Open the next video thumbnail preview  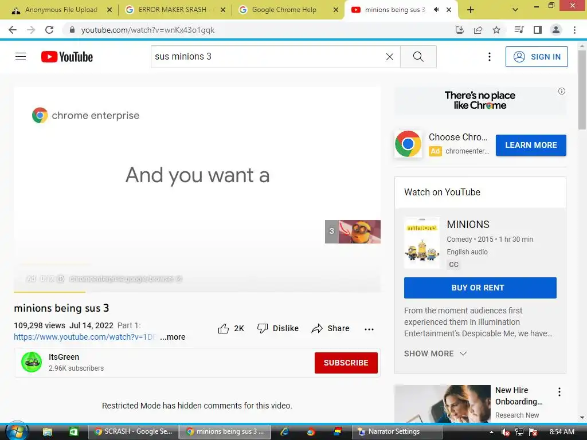pos(353,231)
